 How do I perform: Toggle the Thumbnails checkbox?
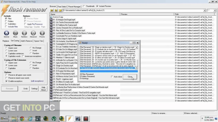[84, 6]
